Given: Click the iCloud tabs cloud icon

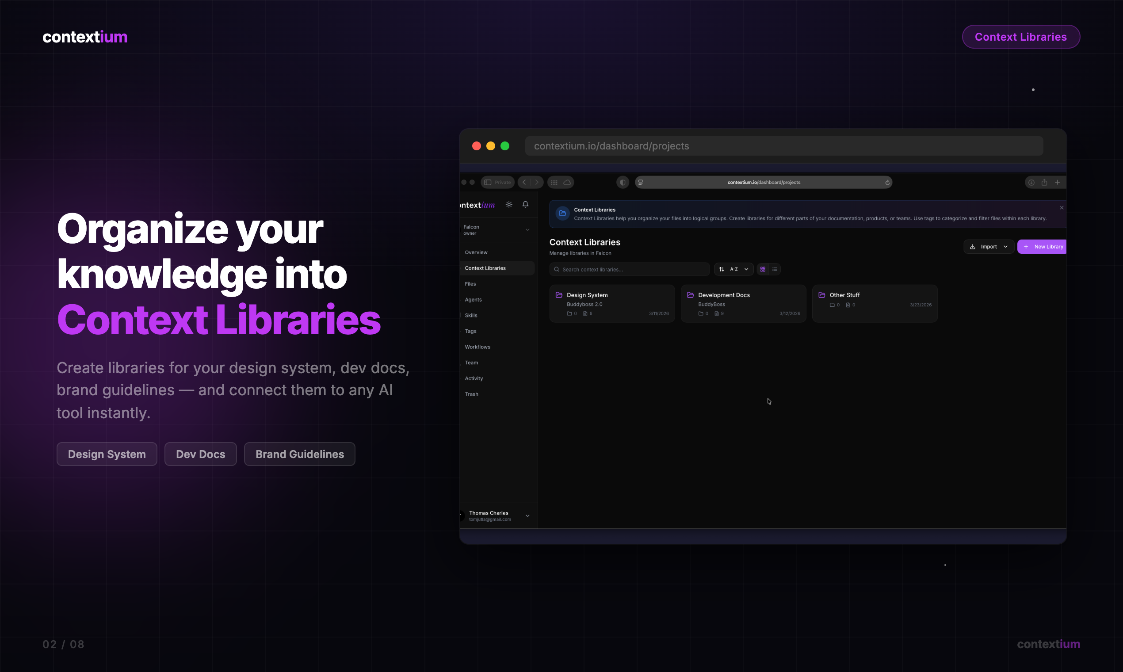Looking at the screenshot, I should point(567,183).
